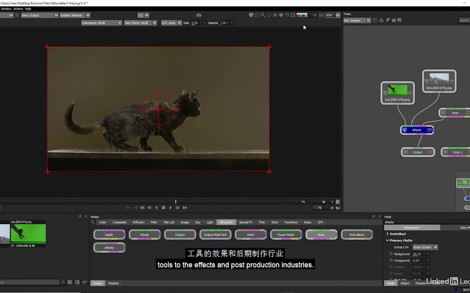Click the plus icon beside View: Output
This screenshot has height=293, width=470.
coord(17,15)
